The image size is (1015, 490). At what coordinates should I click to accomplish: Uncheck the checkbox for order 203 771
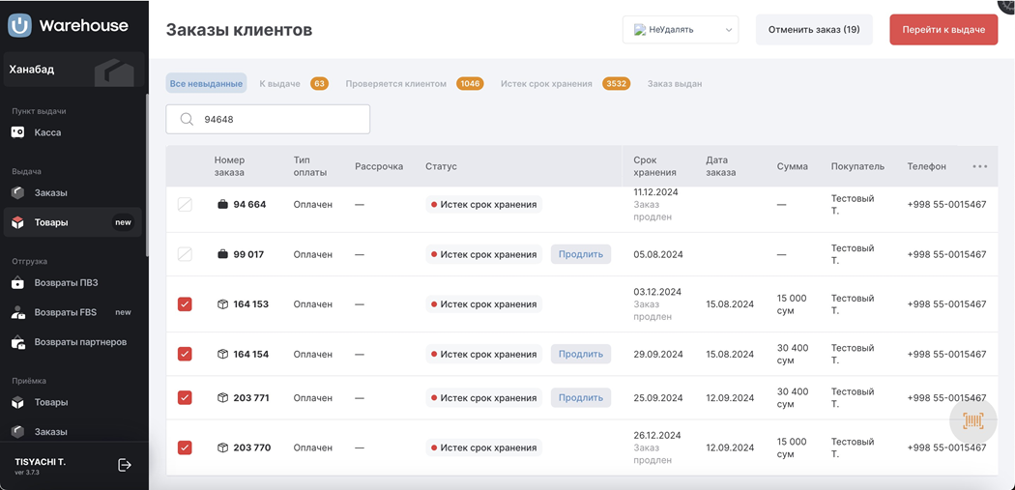coord(185,398)
